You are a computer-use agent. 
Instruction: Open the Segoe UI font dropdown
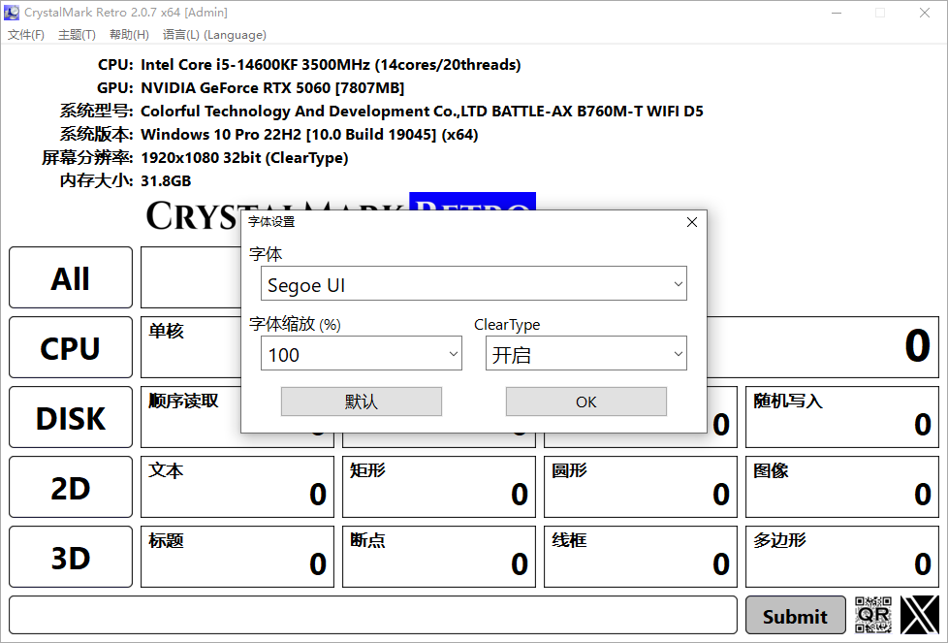point(473,283)
